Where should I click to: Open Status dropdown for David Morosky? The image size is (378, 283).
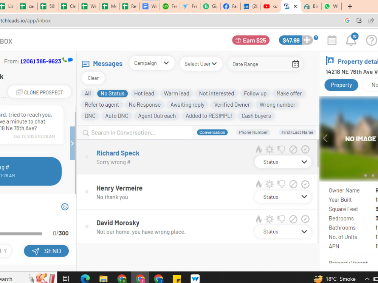pyautogui.click(x=283, y=232)
